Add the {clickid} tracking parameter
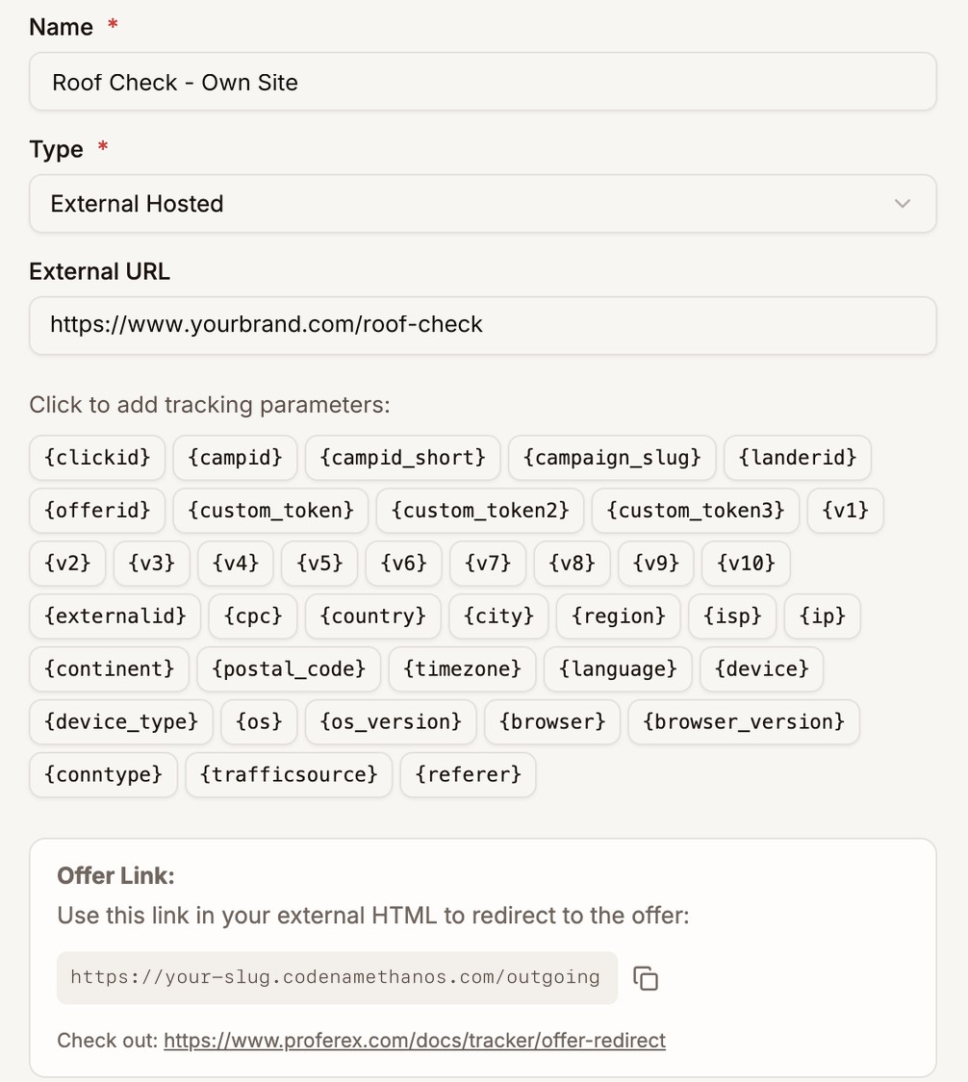Viewport: 968px width, 1082px height. click(x=97, y=458)
